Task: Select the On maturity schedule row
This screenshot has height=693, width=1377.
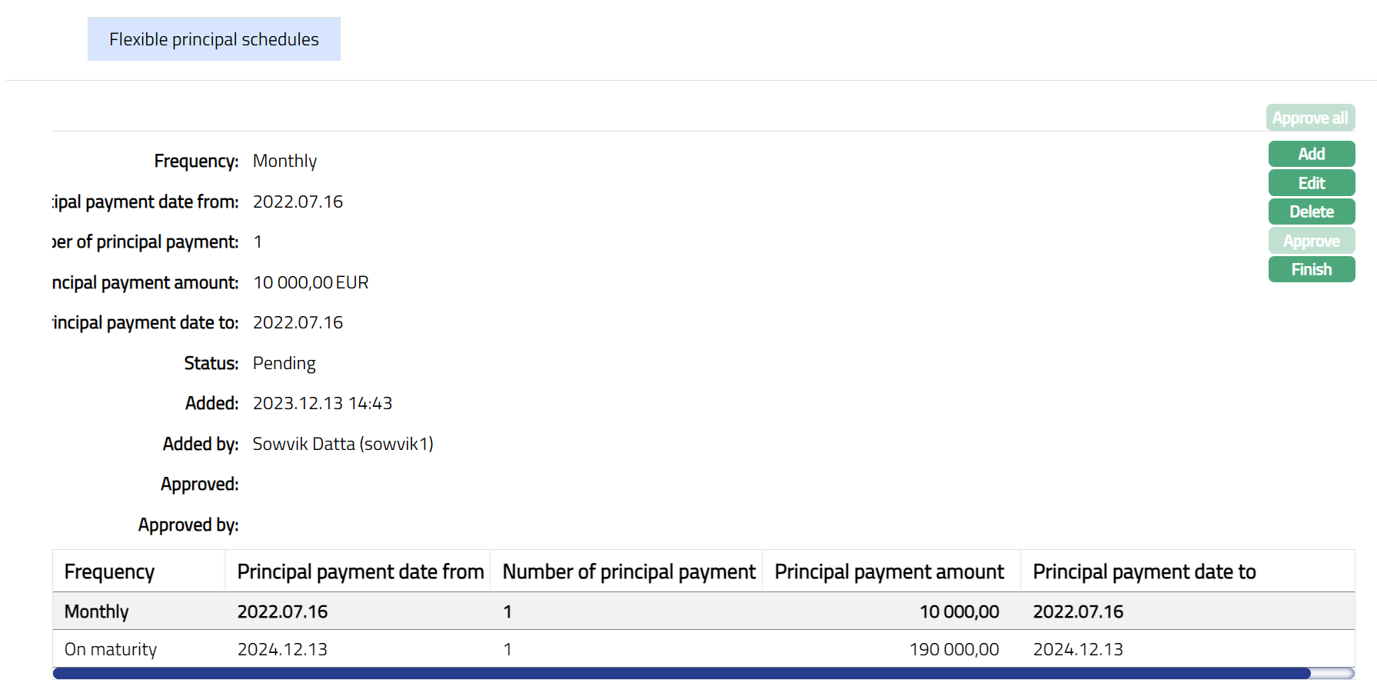Action: click(111, 649)
